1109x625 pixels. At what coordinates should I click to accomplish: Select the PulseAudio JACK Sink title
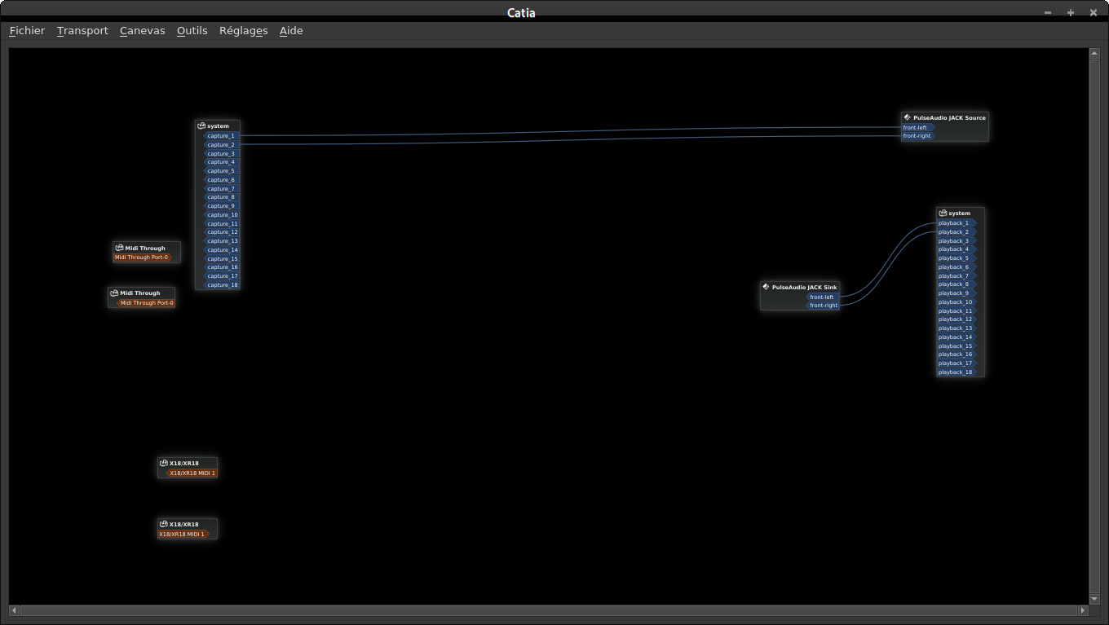(x=804, y=288)
